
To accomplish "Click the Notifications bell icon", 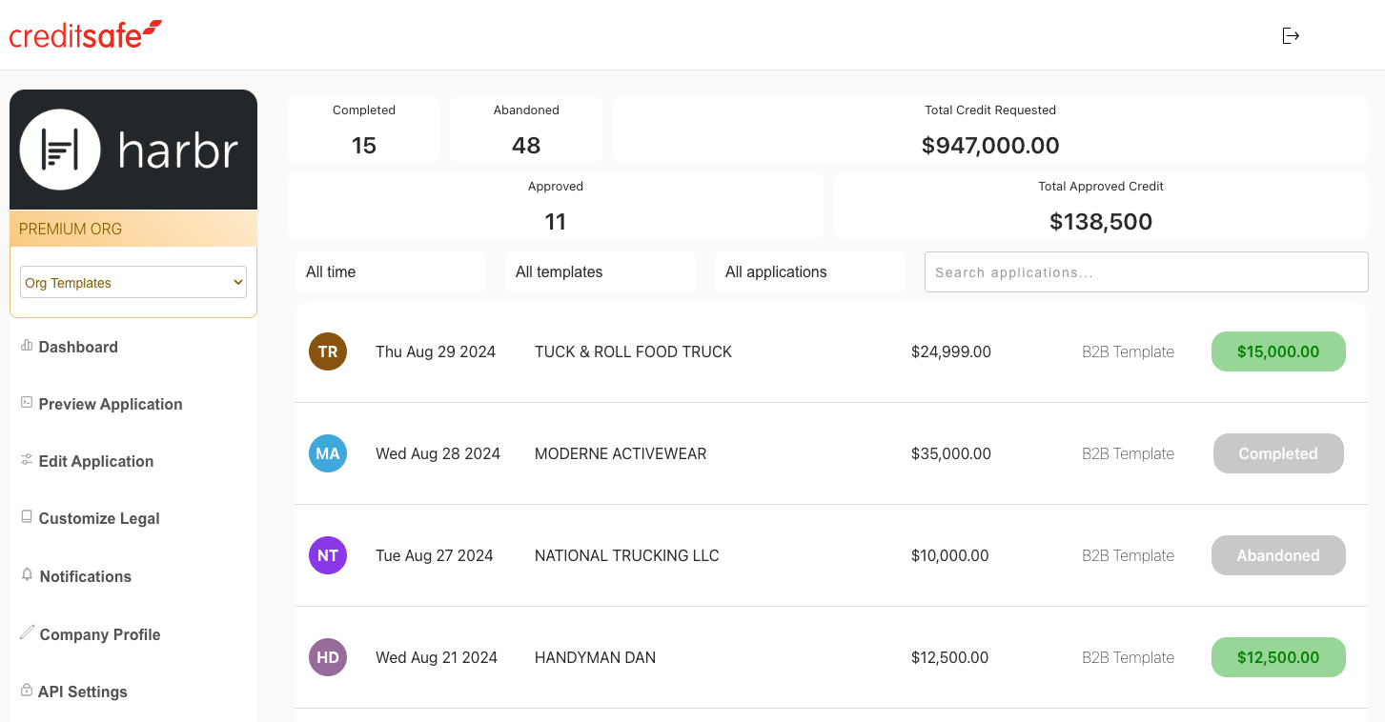I will [x=28, y=575].
